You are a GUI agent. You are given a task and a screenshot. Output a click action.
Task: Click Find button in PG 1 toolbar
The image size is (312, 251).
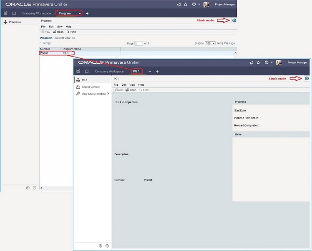[x=144, y=90]
